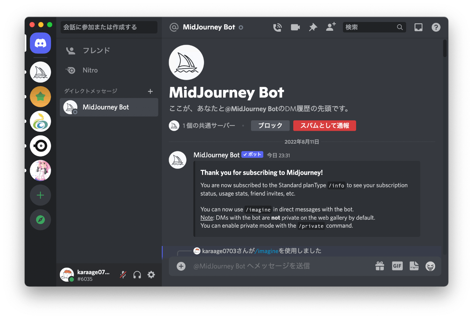Click the ブロック block button
473x319 pixels.
[x=270, y=126]
